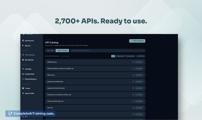202x120 pixels.
Task: Open external link icon for 100hires.com
Action: (133, 62)
